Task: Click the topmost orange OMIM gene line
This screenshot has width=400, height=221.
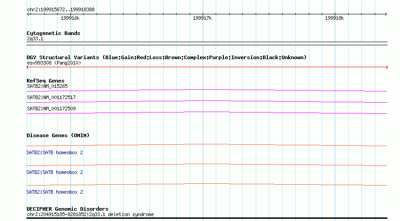Action: point(207,144)
